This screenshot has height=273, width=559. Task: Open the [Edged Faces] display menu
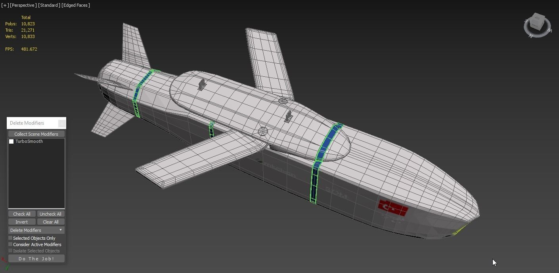point(76,5)
